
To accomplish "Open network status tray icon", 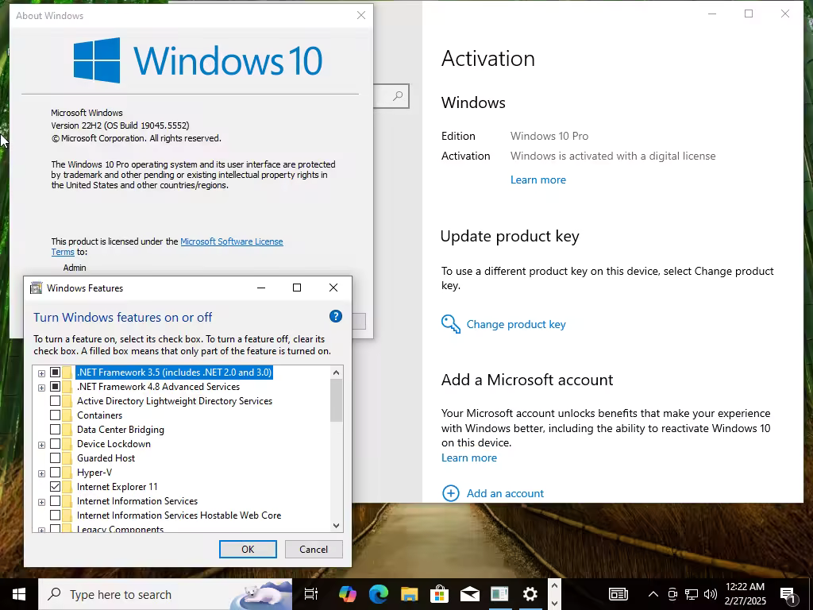I will 692,594.
